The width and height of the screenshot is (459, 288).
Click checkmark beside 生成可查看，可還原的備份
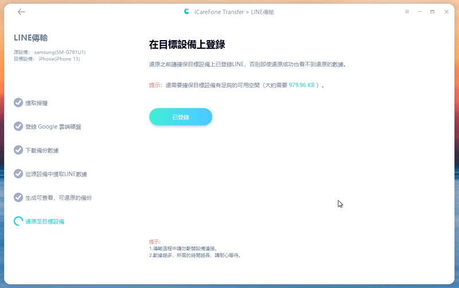point(18,197)
